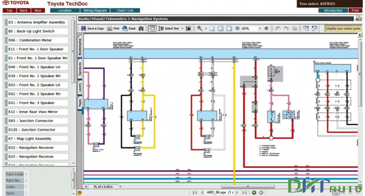
Task: Switch to the Location tab
Action: [65, 10]
